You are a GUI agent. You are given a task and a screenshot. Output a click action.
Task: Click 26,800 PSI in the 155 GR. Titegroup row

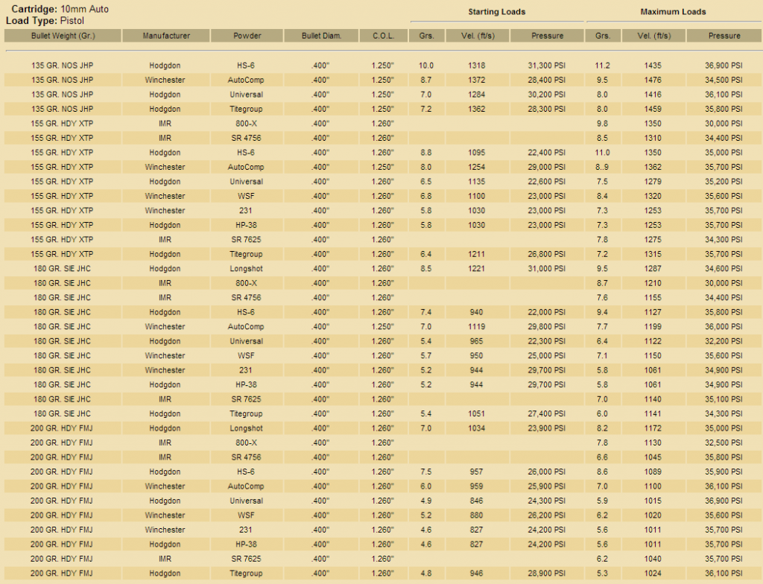tap(546, 254)
